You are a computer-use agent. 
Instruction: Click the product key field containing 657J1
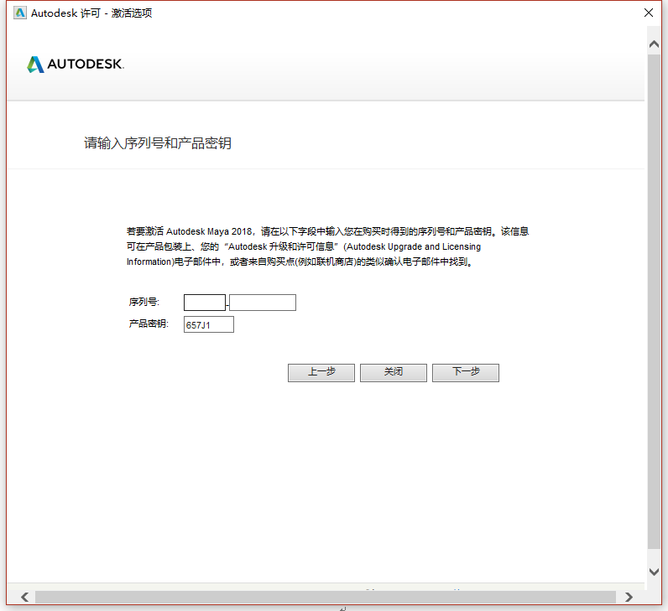[209, 324]
